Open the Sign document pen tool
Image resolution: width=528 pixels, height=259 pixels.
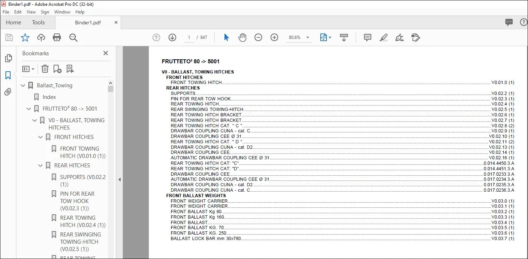tap(400, 37)
